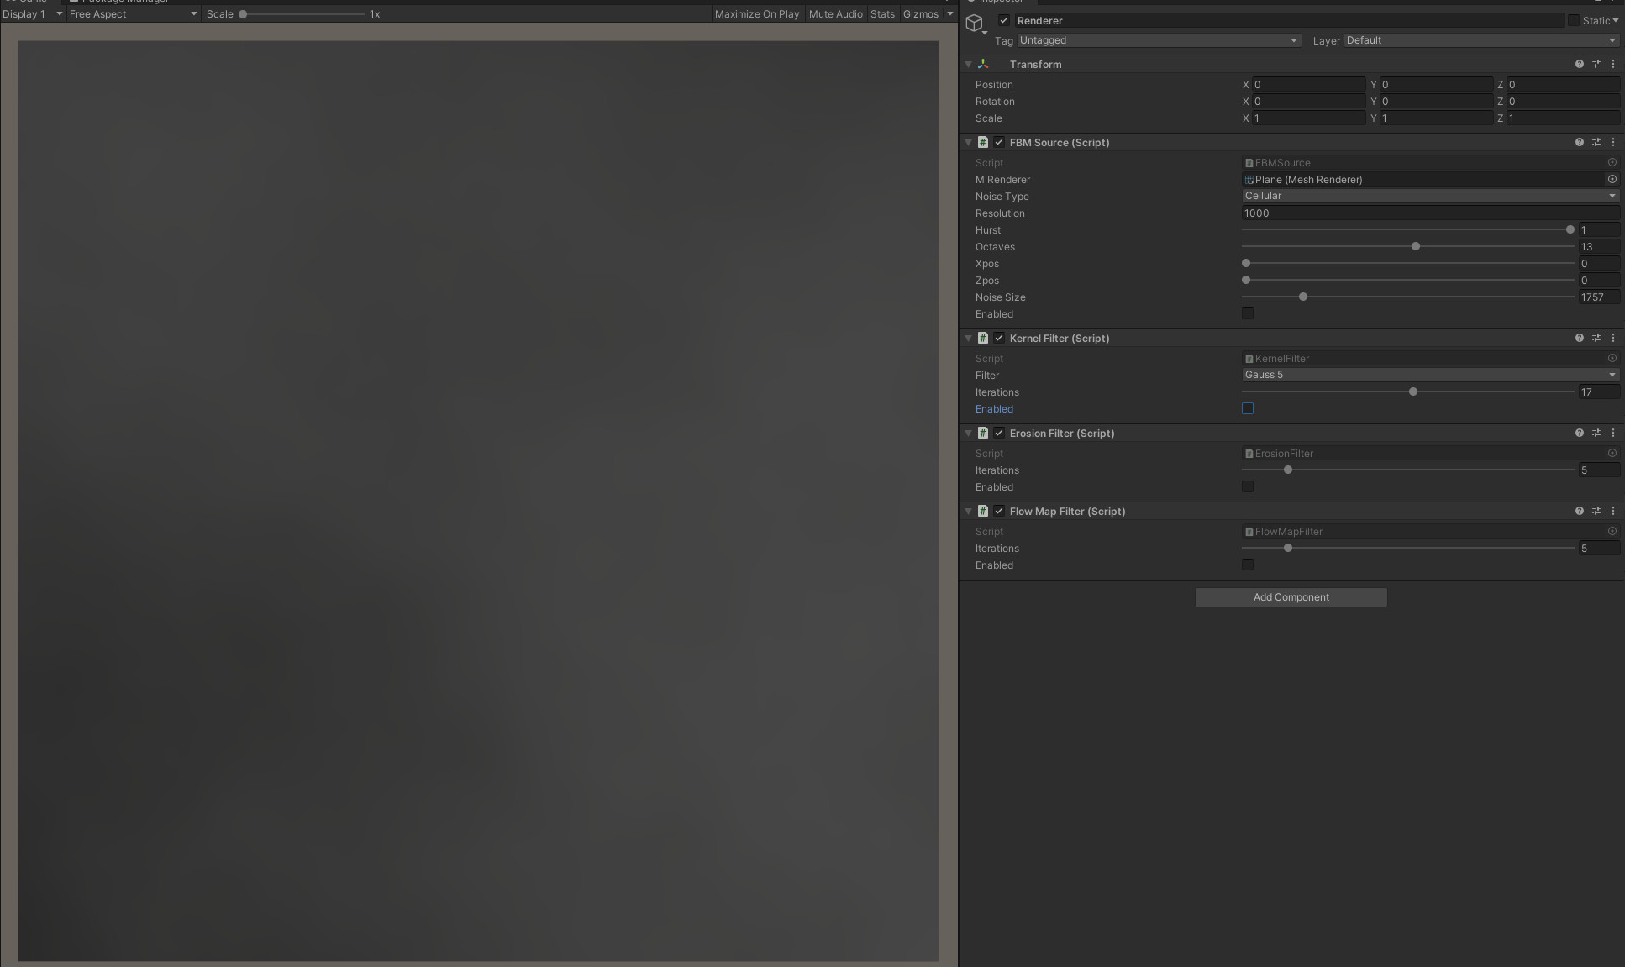Toggle Mute Audio button

point(835,13)
